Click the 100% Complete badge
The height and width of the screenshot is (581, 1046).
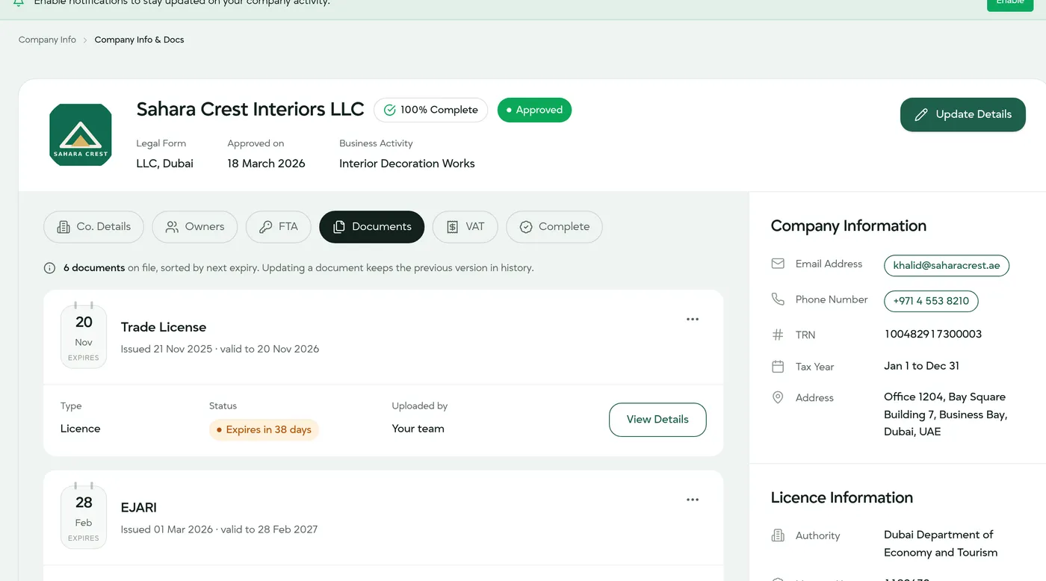[x=430, y=110]
